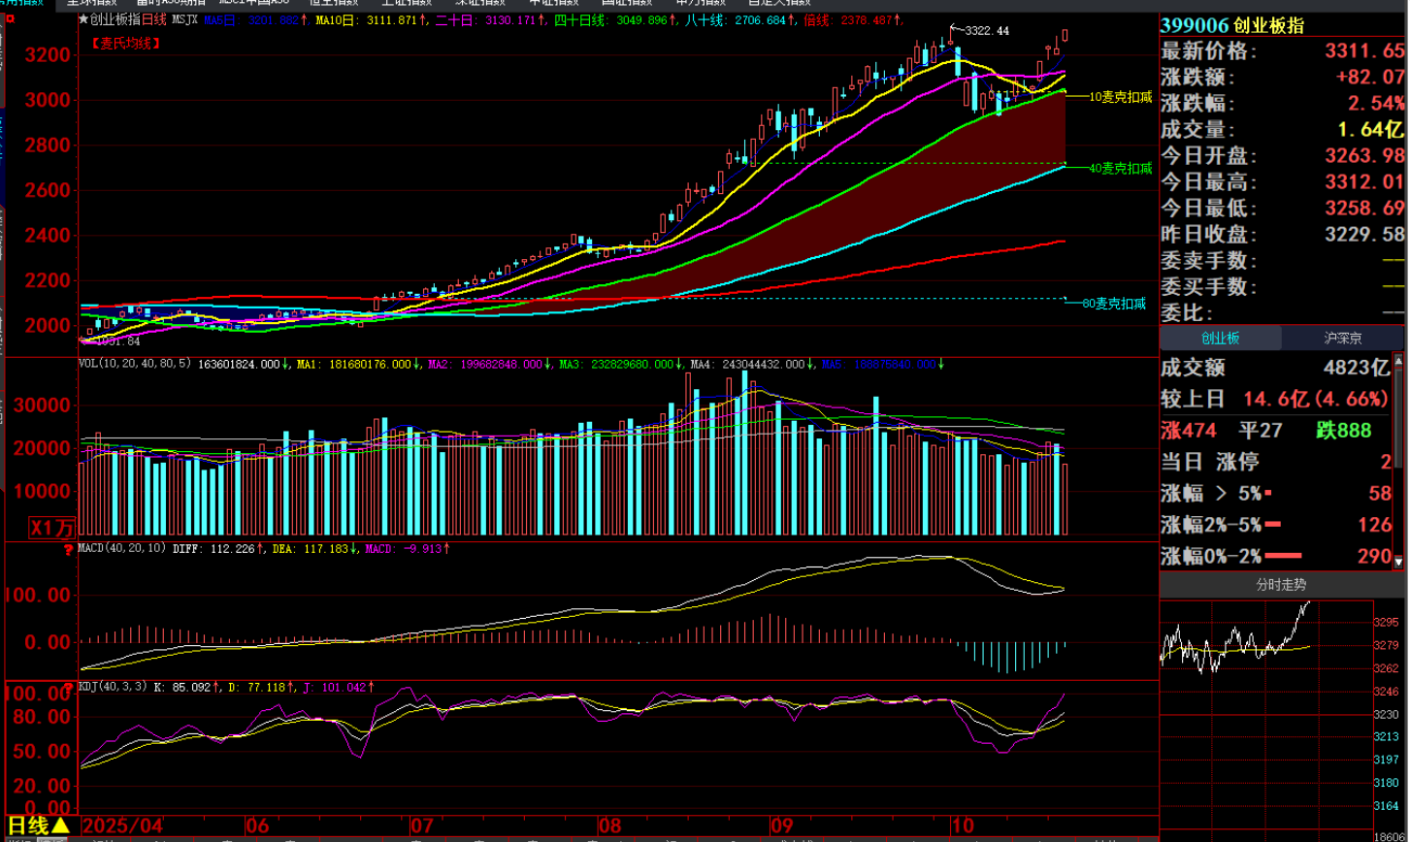The height and width of the screenshot is (842, 1410).
Task: Click the star icon before 创业板指 title
Action: click(x=83, y=19)
